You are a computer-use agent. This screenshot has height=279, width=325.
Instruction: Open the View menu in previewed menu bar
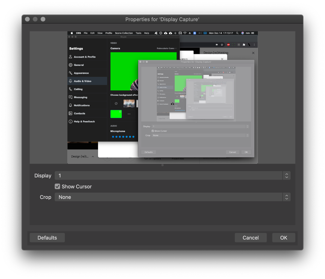pos(100,33)
